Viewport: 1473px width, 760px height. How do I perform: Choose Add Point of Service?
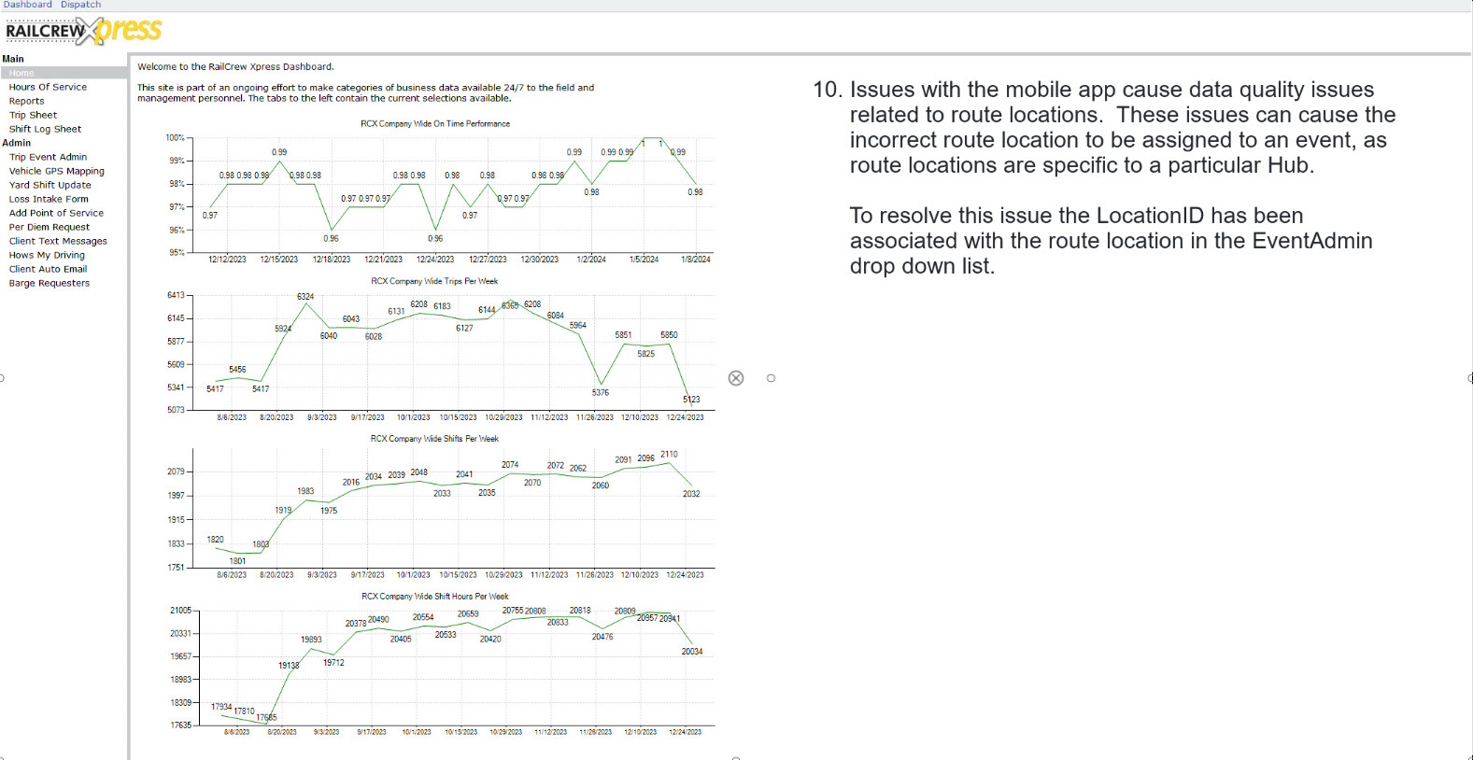tap(56, 213)
